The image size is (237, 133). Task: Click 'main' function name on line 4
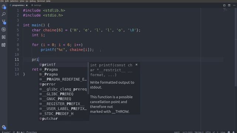point(36,25)
